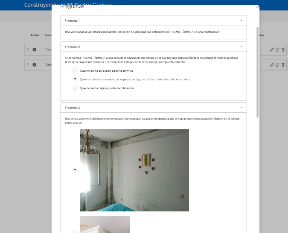Click the "Activo" column header
The image size is (288, 233).
[x=35, y=35]
